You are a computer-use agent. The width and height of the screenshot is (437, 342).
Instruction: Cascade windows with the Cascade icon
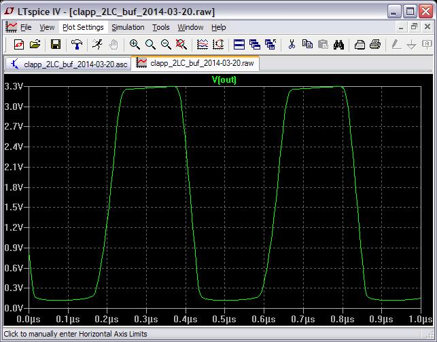(255, 45)
